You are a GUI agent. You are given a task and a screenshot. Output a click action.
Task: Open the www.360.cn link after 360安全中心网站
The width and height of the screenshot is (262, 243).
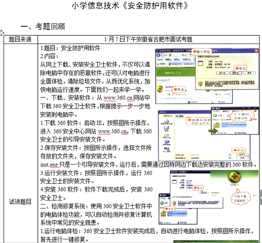point(112,131)
